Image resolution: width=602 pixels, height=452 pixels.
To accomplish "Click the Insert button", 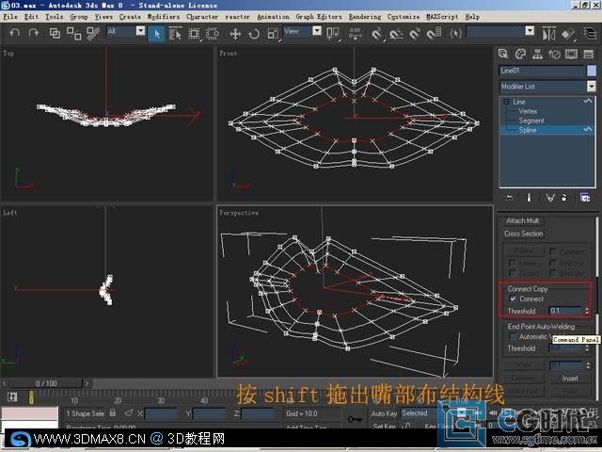I will (570, 379).
